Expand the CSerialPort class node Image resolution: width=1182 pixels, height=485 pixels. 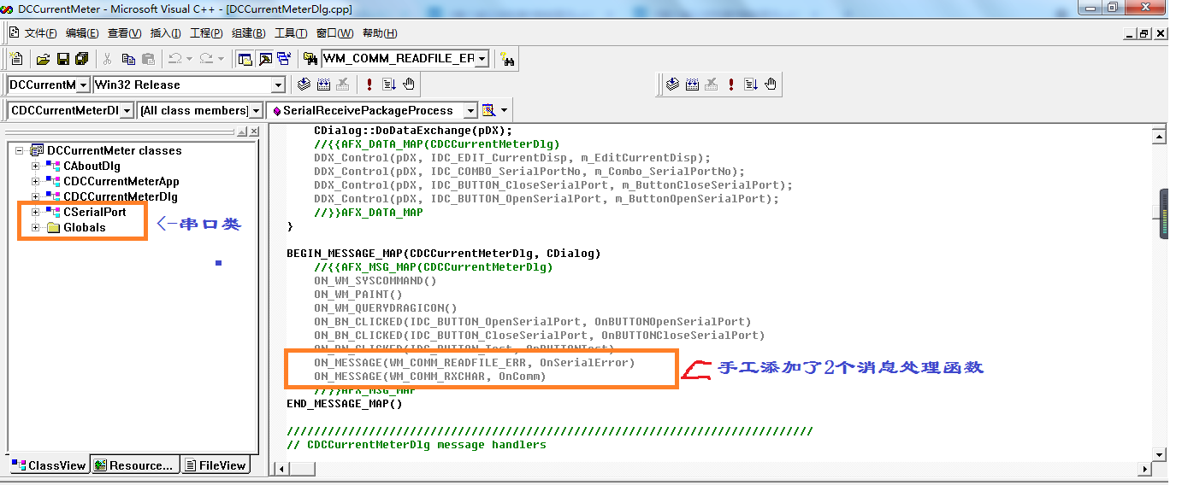click(36, 212)
